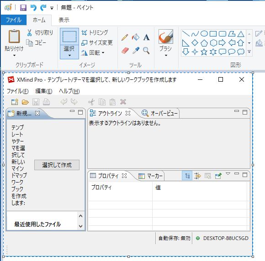
Task: Click サイズ変更 in image group
Action: click(97, 43)
